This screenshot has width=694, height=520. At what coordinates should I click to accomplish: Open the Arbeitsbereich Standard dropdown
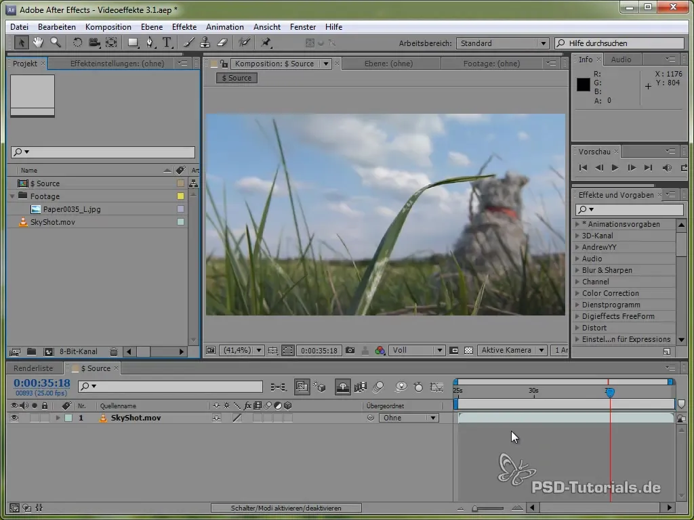(x=503, y=43)
